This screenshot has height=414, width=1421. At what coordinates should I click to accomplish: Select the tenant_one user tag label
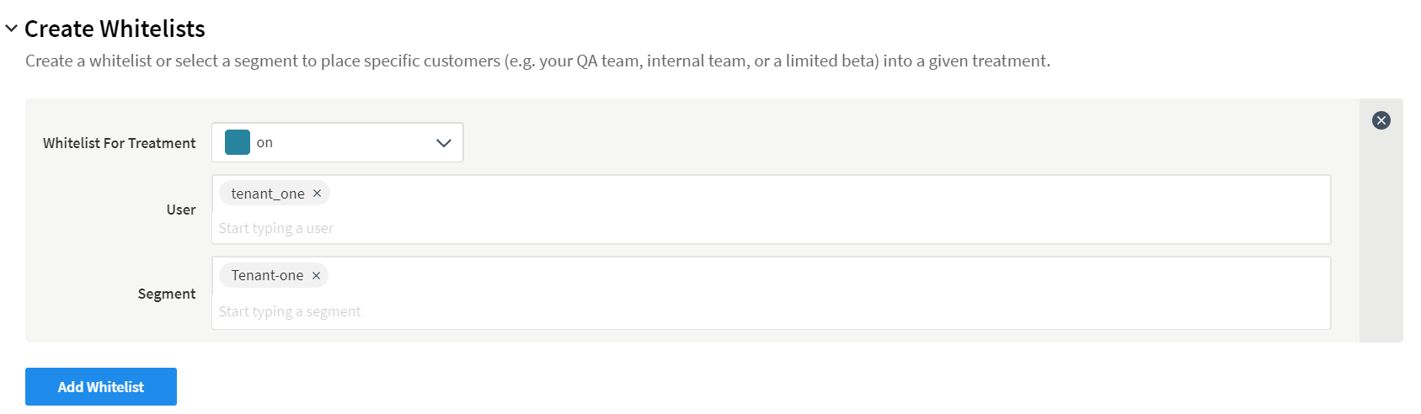tap(268, 194)
